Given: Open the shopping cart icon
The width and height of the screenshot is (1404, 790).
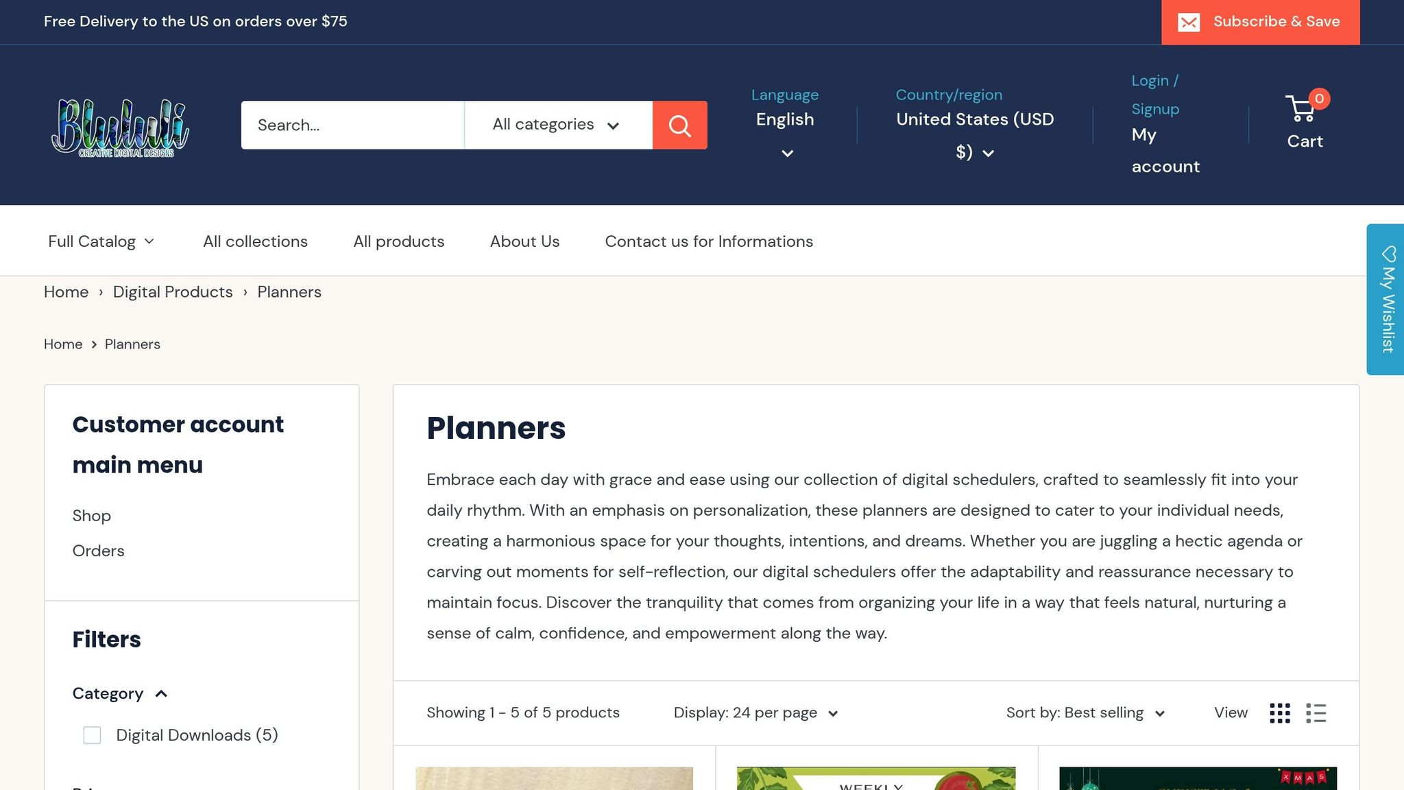Looking at the screenshot, I should click(1300, 109).
